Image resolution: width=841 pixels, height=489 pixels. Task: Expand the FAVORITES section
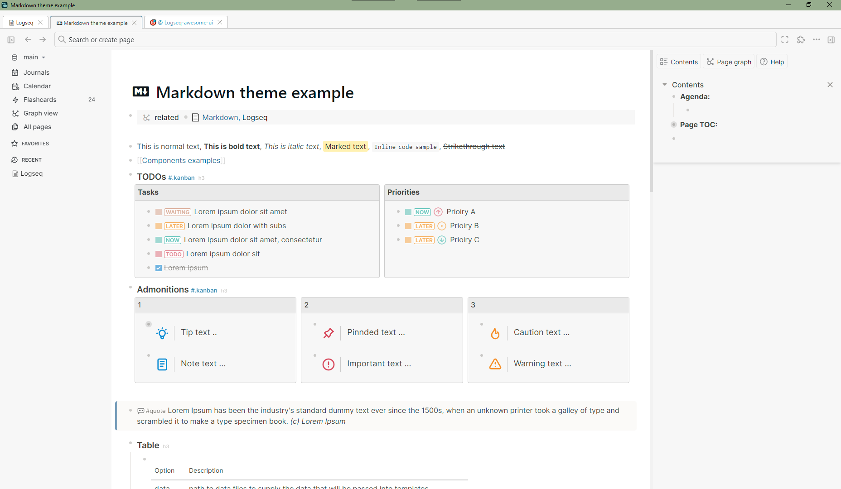35,144
